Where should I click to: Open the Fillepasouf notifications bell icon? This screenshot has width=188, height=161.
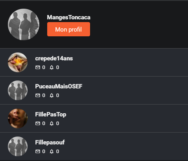tap(52, 152)
